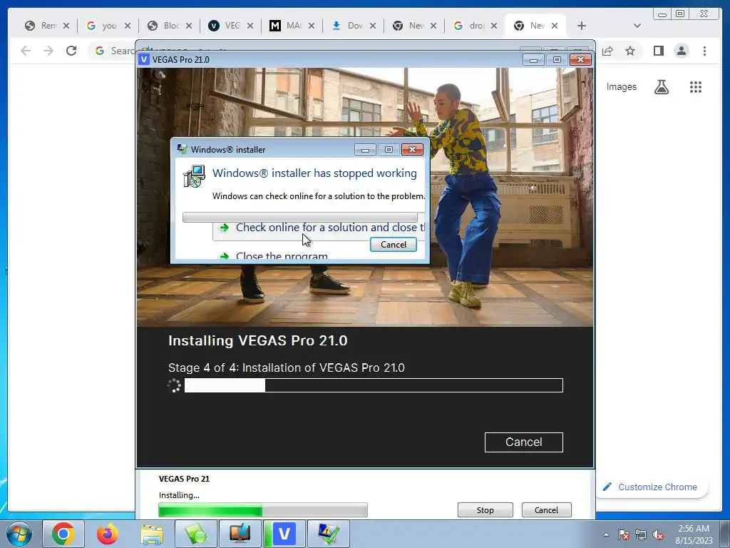
Task: Stop the VEGAS Pro 21 download installer
Action: click(x=485, y=510)
